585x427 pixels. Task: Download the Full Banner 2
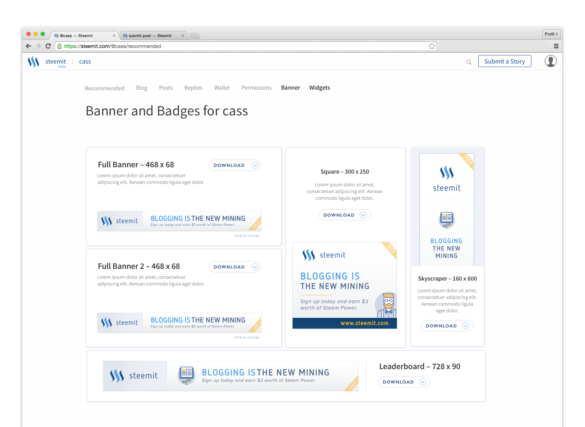tap(235, 267)
